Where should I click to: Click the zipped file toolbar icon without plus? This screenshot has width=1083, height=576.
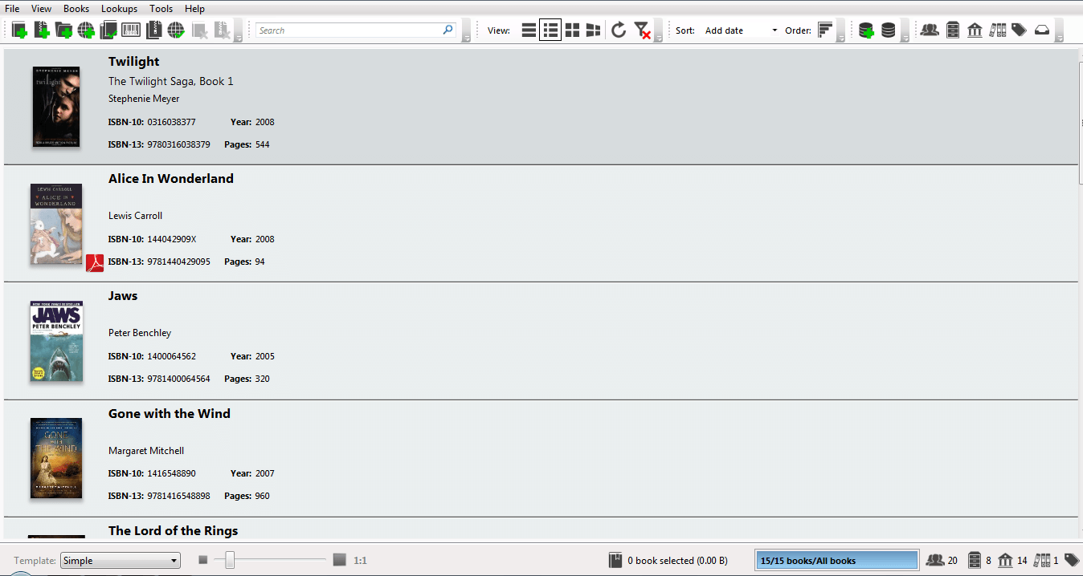[x=153, y=30]
